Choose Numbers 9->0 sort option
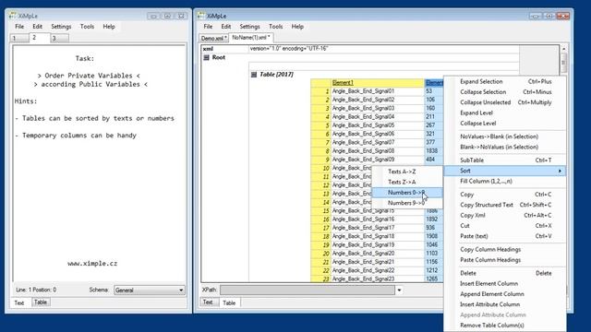This screenshot has height=332, width=591. 406,203
